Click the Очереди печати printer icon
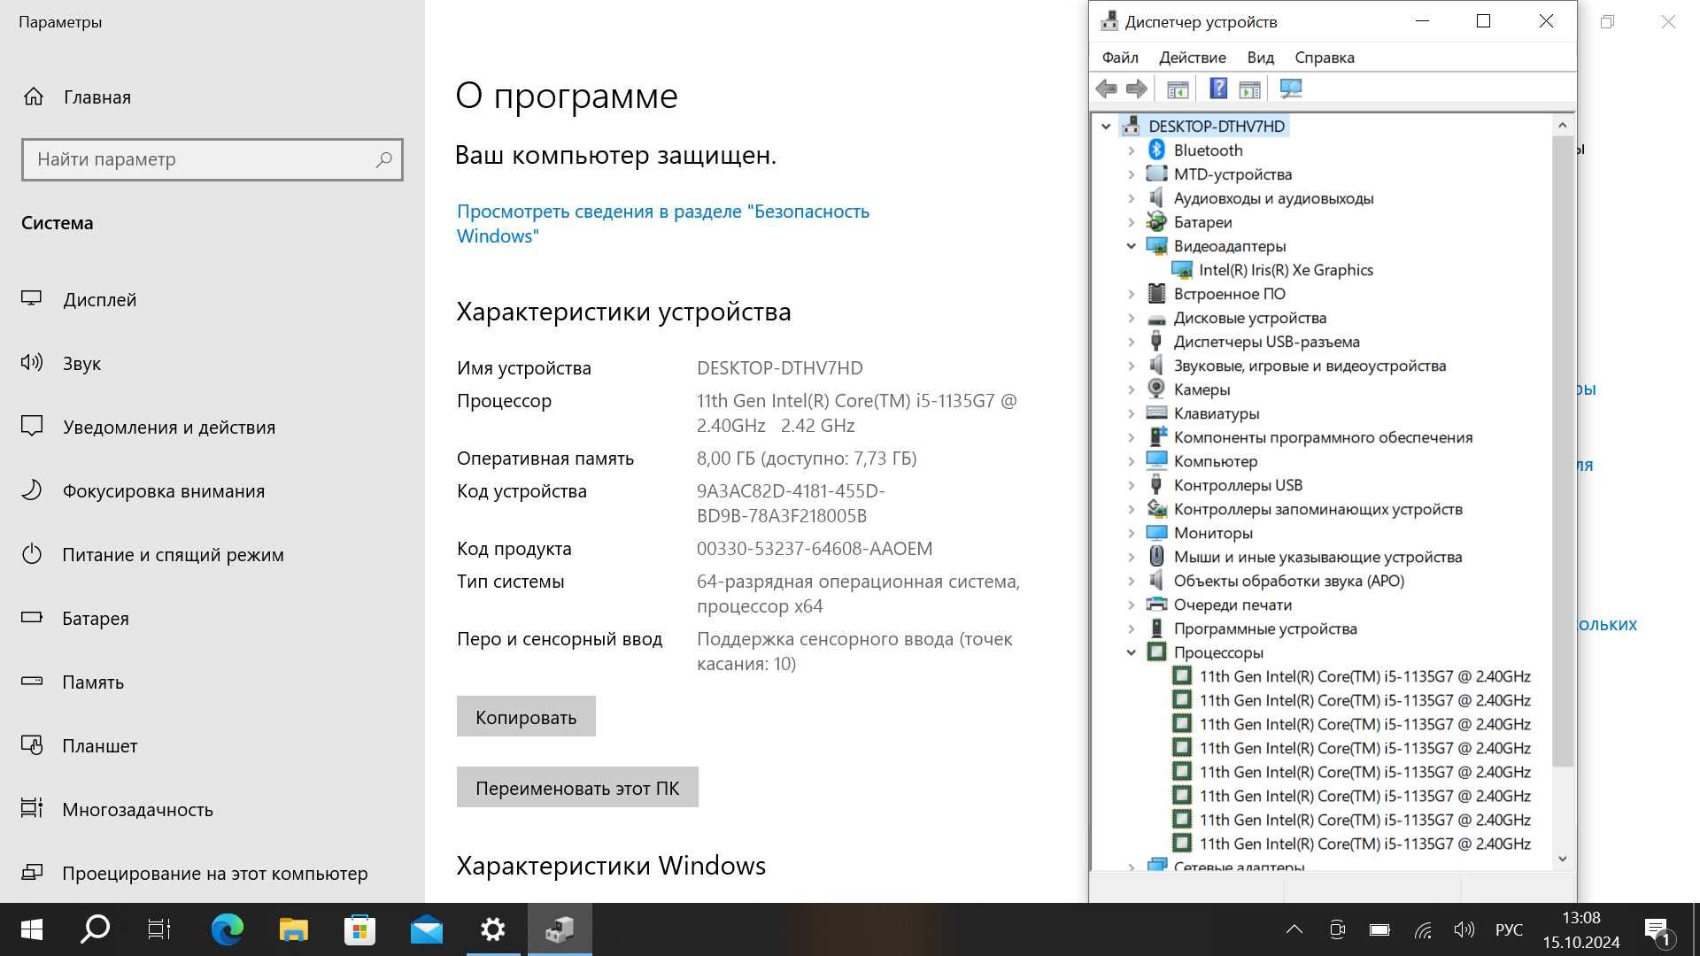 point(1156,605)
